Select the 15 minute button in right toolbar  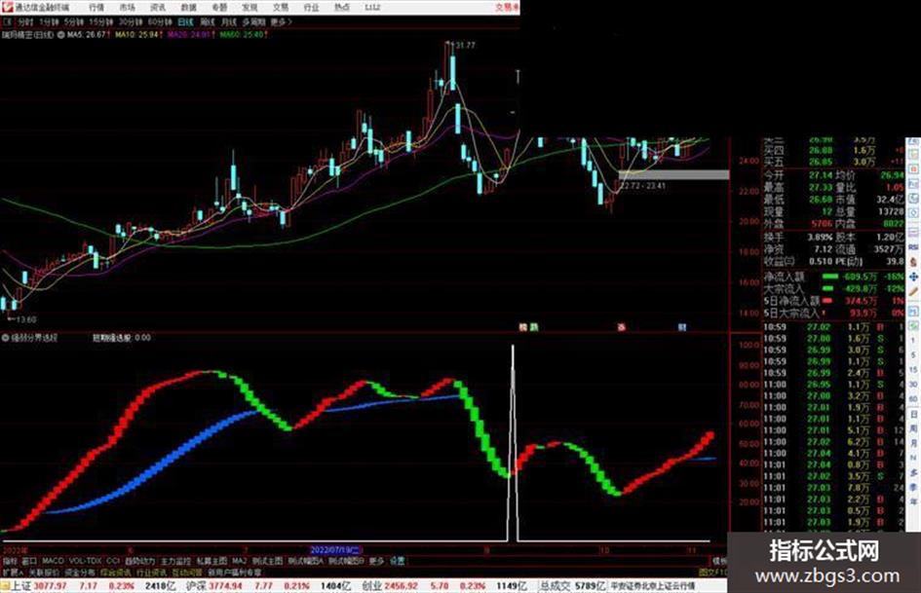point(913,370)
